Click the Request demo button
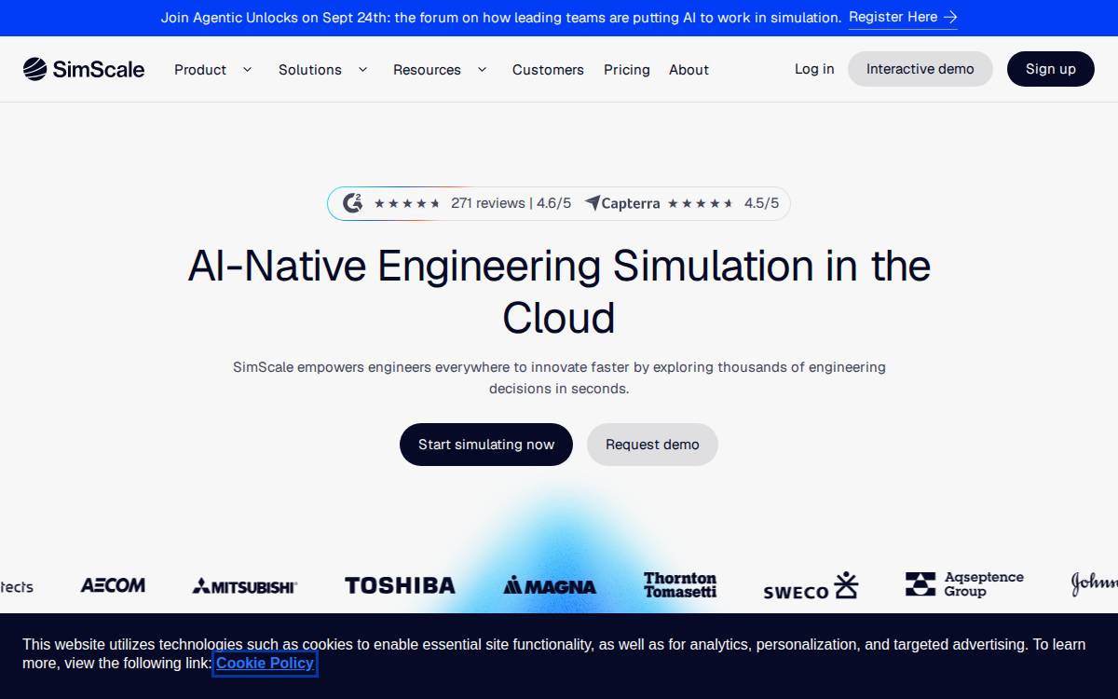The width and height of the screenshot is (1118, 699). click(x=652, y=445)
